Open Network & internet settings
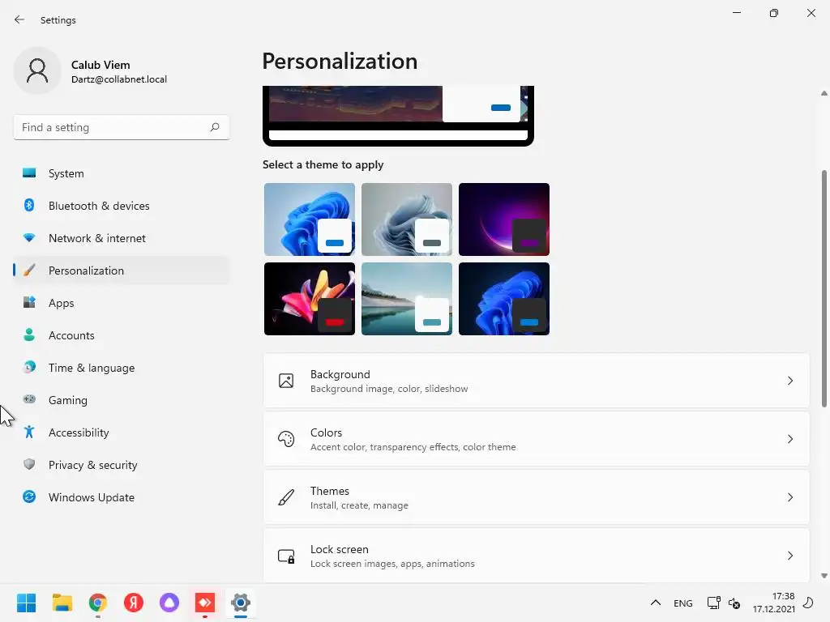 [x=122, y=238]
